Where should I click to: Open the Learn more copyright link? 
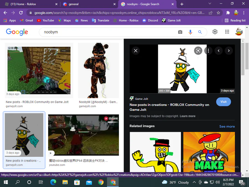tap(188, 116)
